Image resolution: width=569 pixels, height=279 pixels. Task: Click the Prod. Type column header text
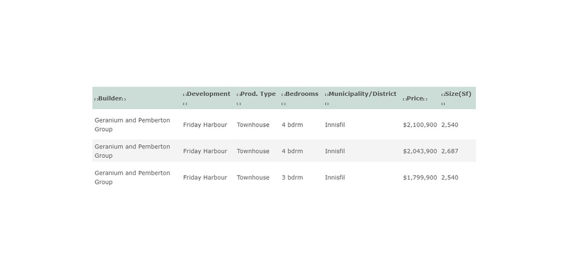tap(258, 94)
